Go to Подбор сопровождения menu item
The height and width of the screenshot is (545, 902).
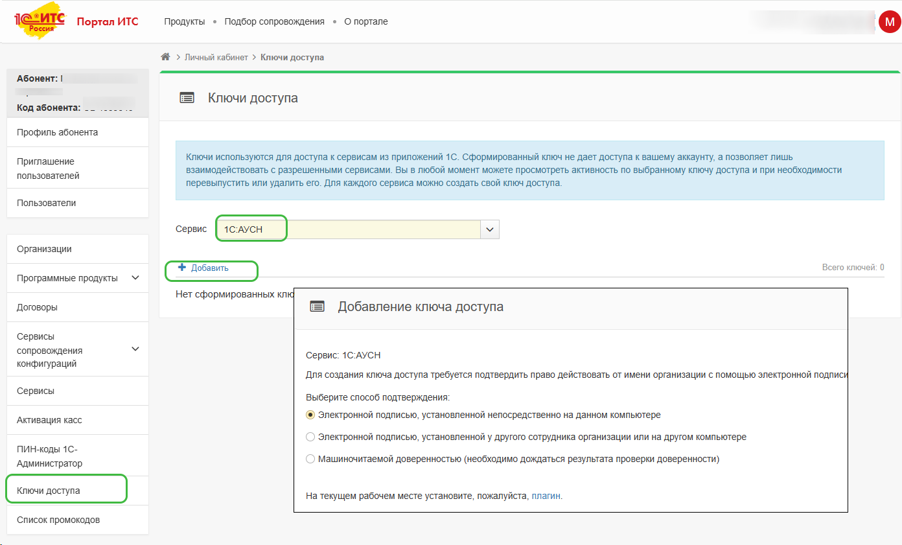pos(274,21)
